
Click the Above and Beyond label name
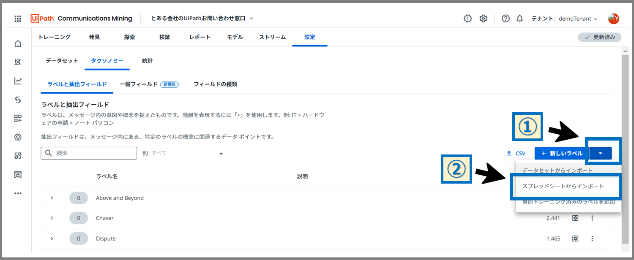(120, 198)
